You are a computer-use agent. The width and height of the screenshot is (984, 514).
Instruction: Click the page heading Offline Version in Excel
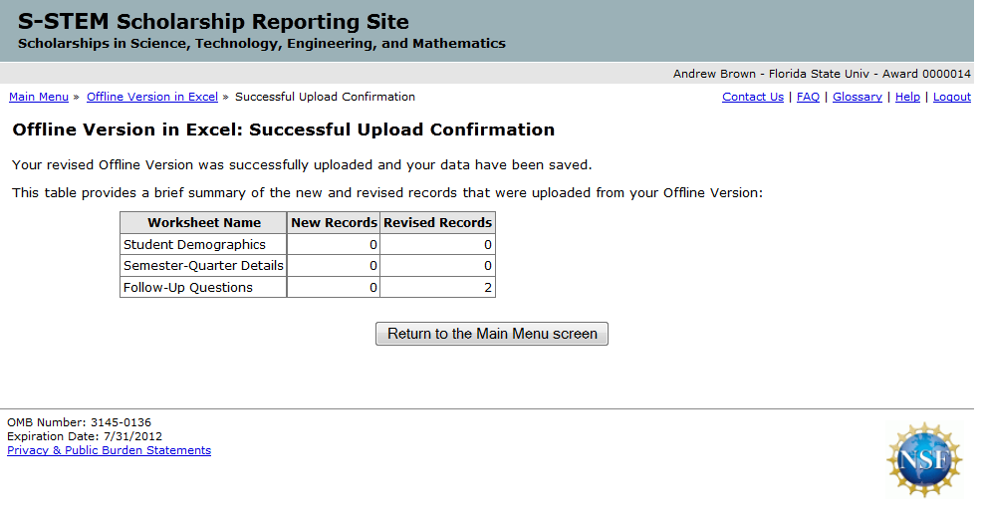(284, 129)
